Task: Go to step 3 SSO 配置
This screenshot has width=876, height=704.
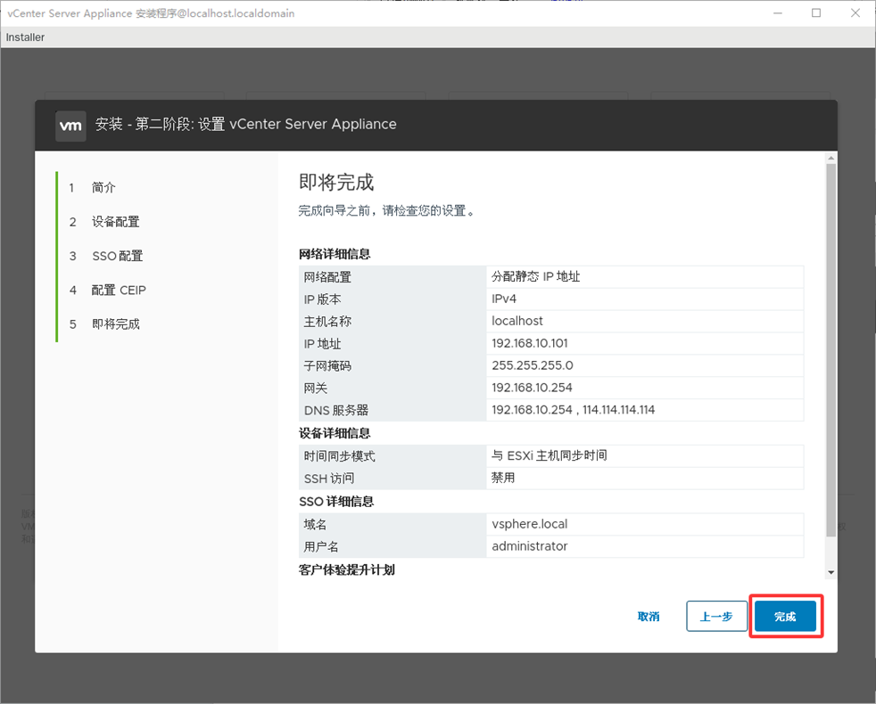Action: coord(117,256)
